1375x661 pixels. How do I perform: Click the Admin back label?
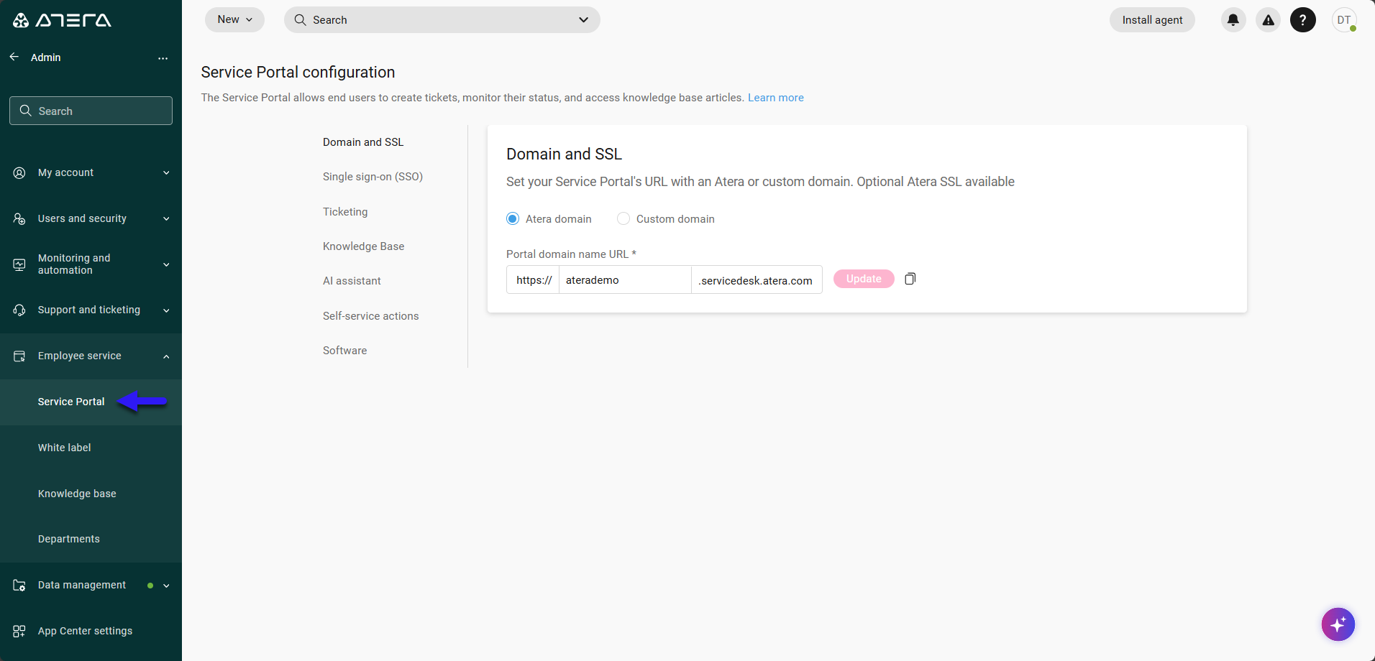point(45,57)
